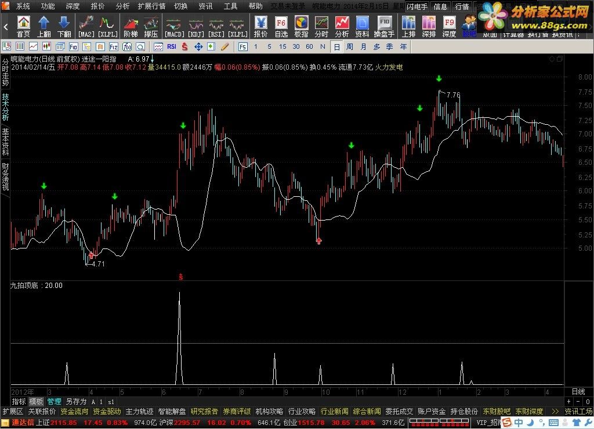Screen dimensions: 594x429
Task: Click the N multi-day period option
Action: click(323, 46)
